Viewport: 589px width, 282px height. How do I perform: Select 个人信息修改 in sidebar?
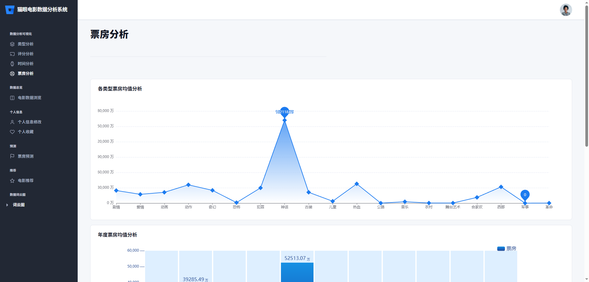click(29, 122)
